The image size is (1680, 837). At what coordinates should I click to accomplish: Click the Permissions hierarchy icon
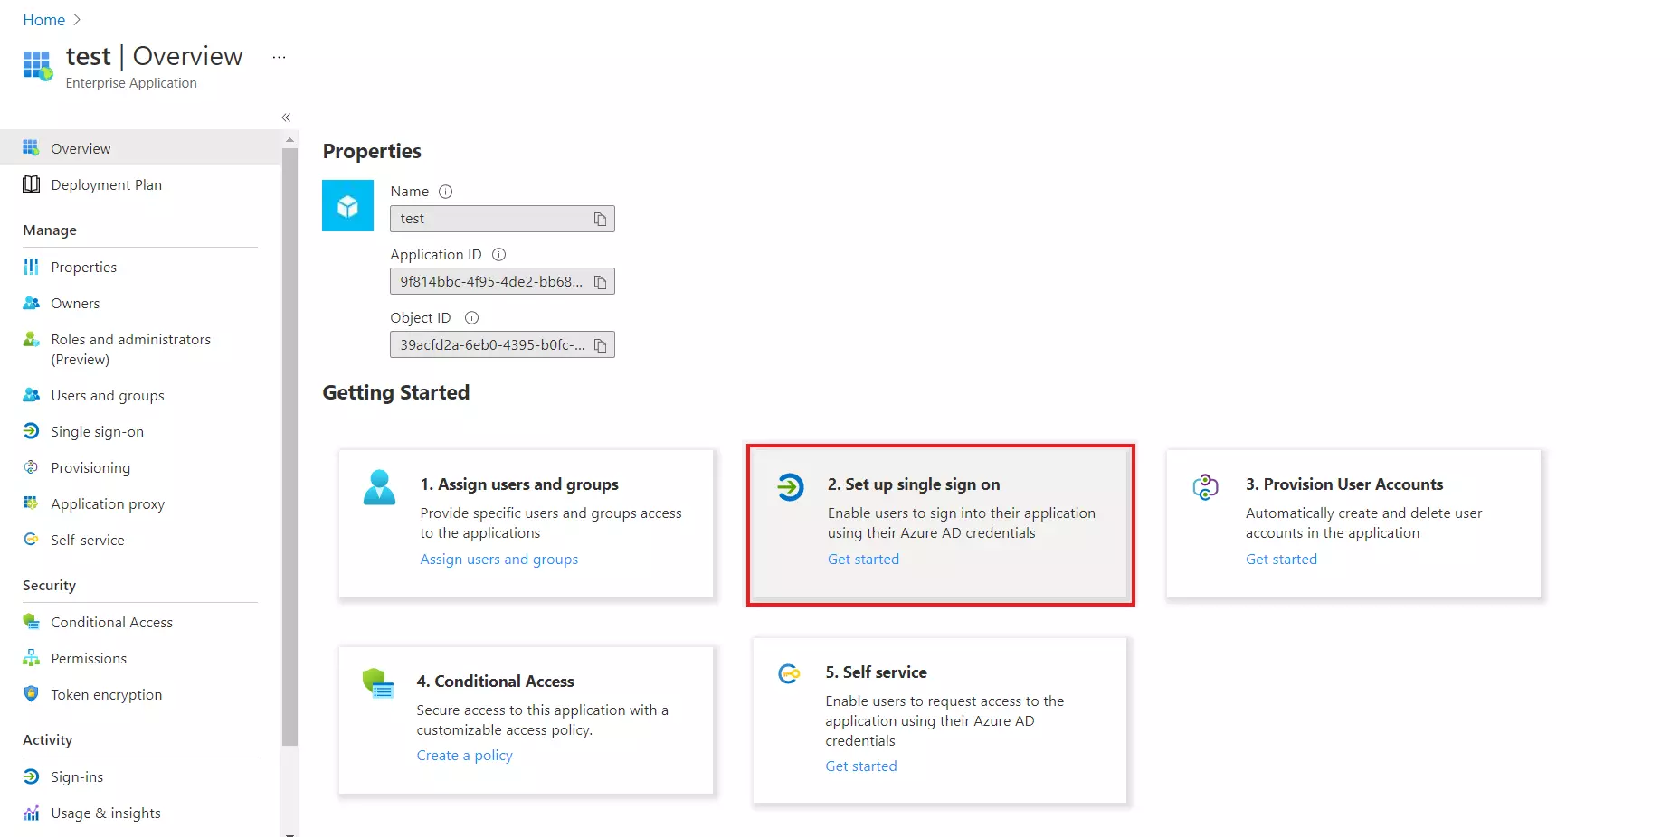(31, 658)
